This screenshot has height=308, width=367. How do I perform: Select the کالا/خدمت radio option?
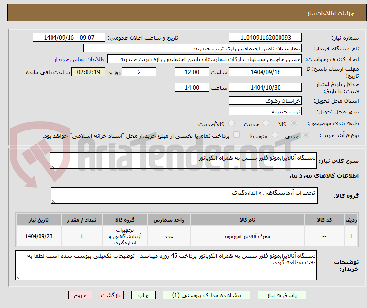(231, 123)
